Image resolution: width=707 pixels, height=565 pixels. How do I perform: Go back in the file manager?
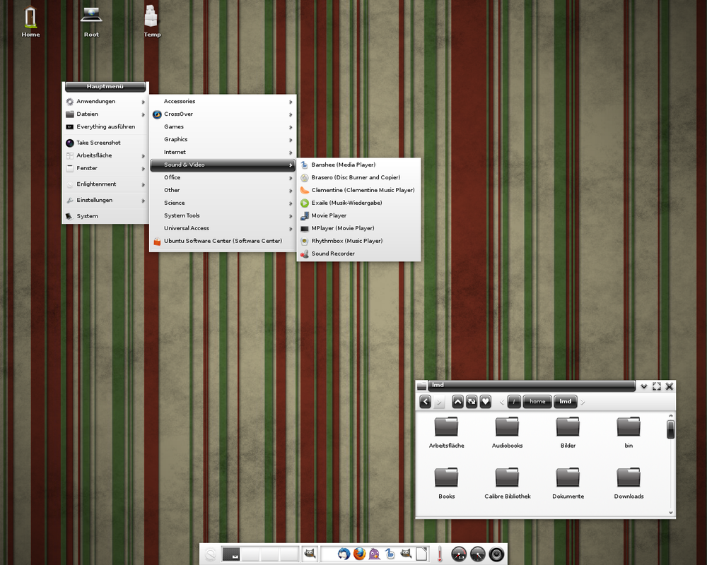click(425, 401)
